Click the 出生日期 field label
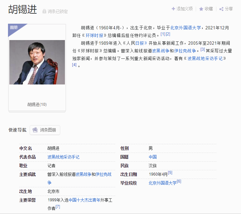241x214 pixels. [128, 174]
